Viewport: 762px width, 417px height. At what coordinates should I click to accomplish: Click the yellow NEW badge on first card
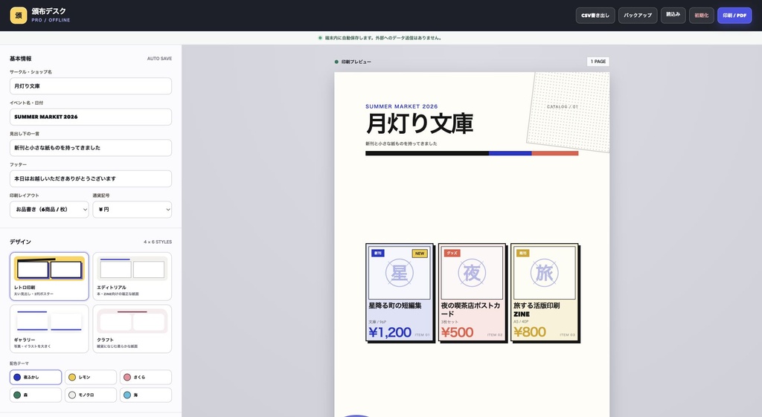(x=420, y=253)
